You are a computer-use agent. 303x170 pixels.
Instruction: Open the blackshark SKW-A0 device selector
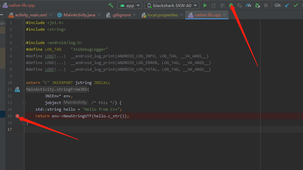pos(172,5)
